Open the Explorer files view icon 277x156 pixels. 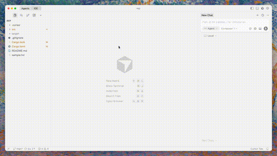coord(15,15)
